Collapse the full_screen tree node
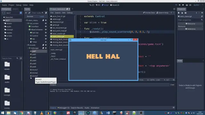205x115 pixels. coord(27,23)
